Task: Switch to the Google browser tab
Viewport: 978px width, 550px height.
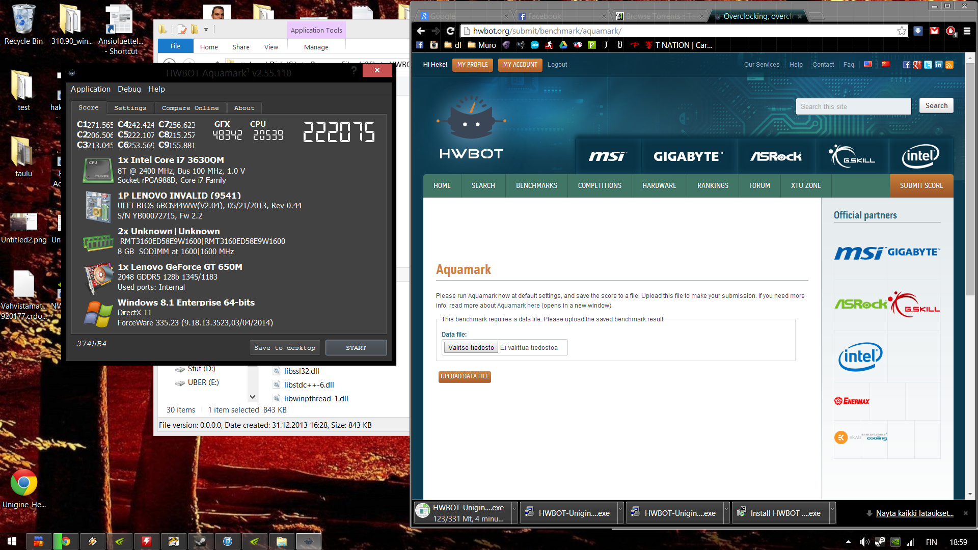Action: (x=465, y=16)
